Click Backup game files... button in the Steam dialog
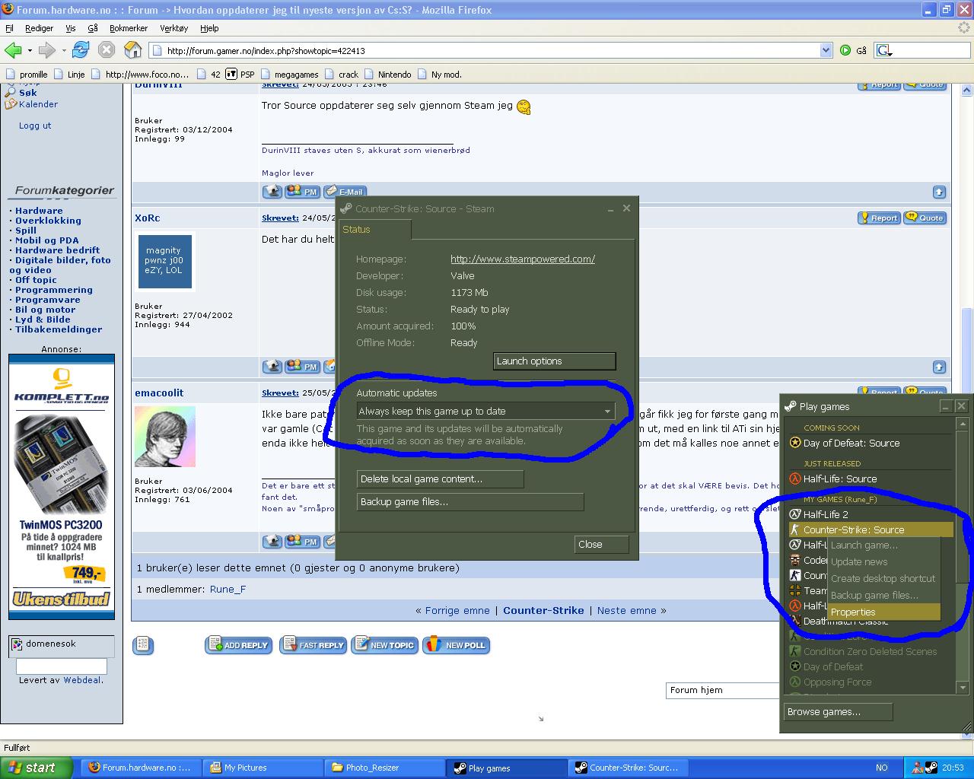The height and width of the screenshot is (779, 974). (x=470, y=501)
